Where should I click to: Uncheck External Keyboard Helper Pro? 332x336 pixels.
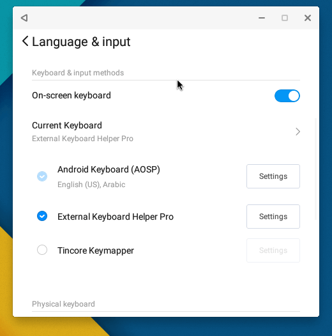click(42, 216)
